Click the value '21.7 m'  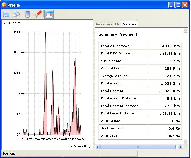[173, 76]
